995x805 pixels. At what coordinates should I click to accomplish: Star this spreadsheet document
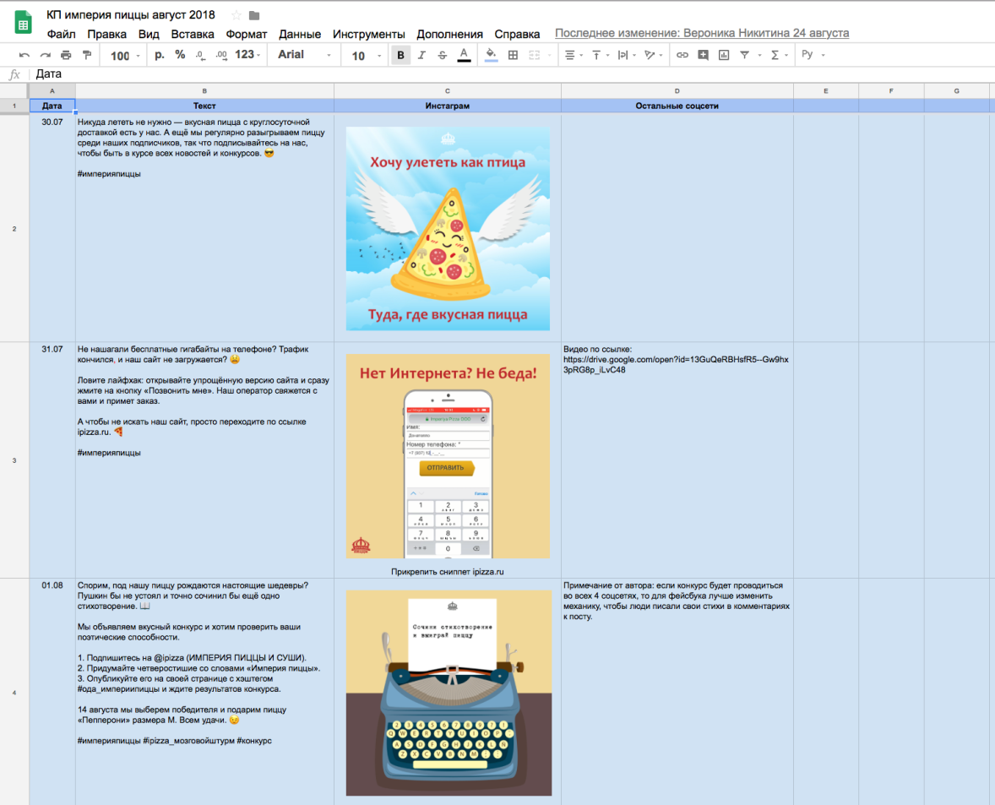click(236, 15)
